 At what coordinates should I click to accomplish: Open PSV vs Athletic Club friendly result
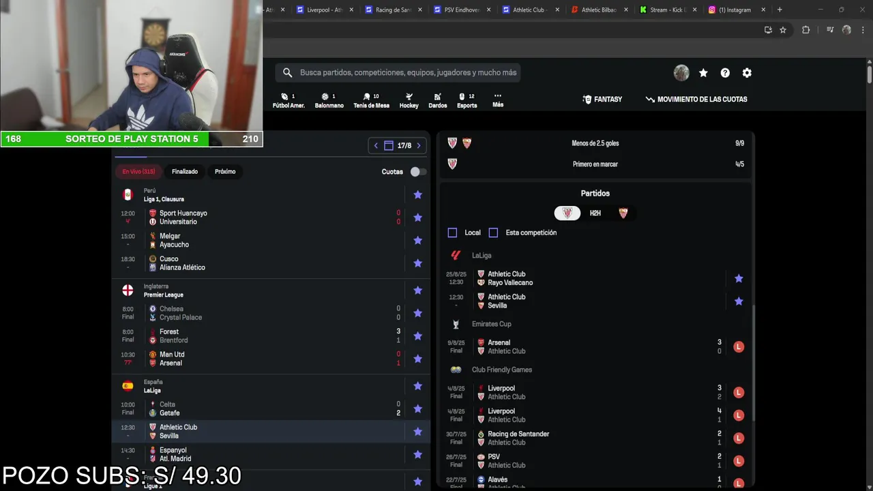595,461
